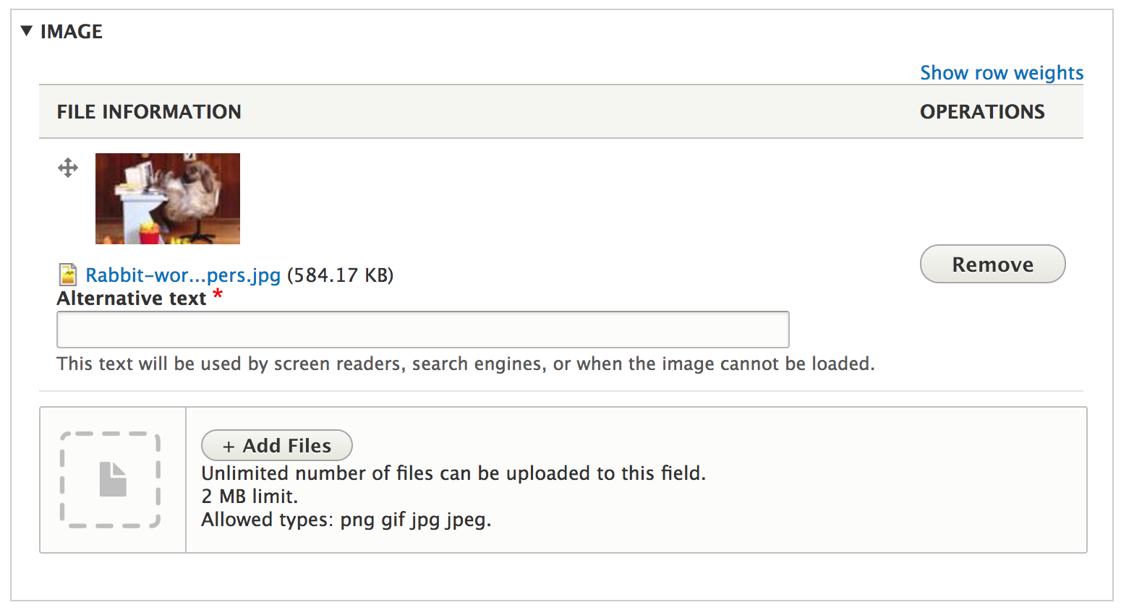Focus the Alternative text input field

click(x=423, y=330)
